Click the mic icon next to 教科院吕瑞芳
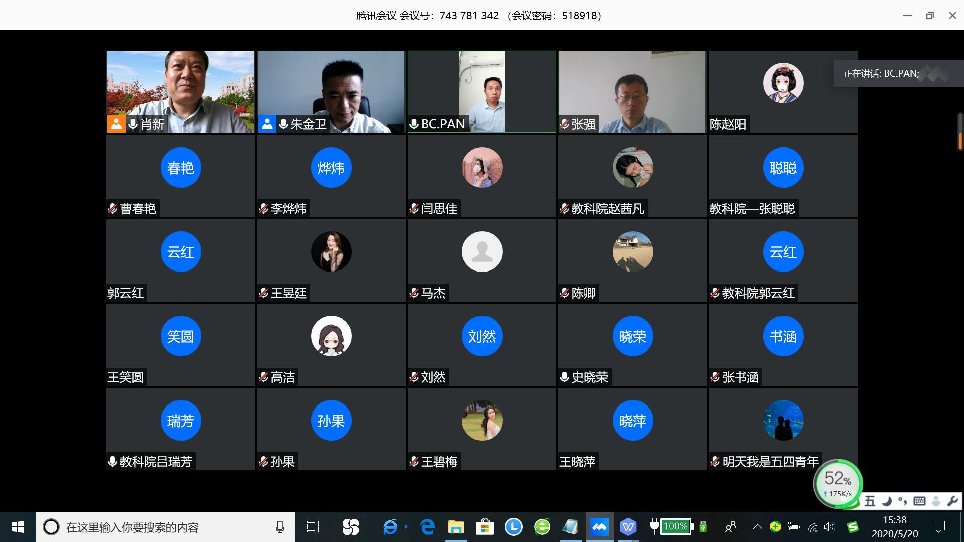 [x=113, y=461]
